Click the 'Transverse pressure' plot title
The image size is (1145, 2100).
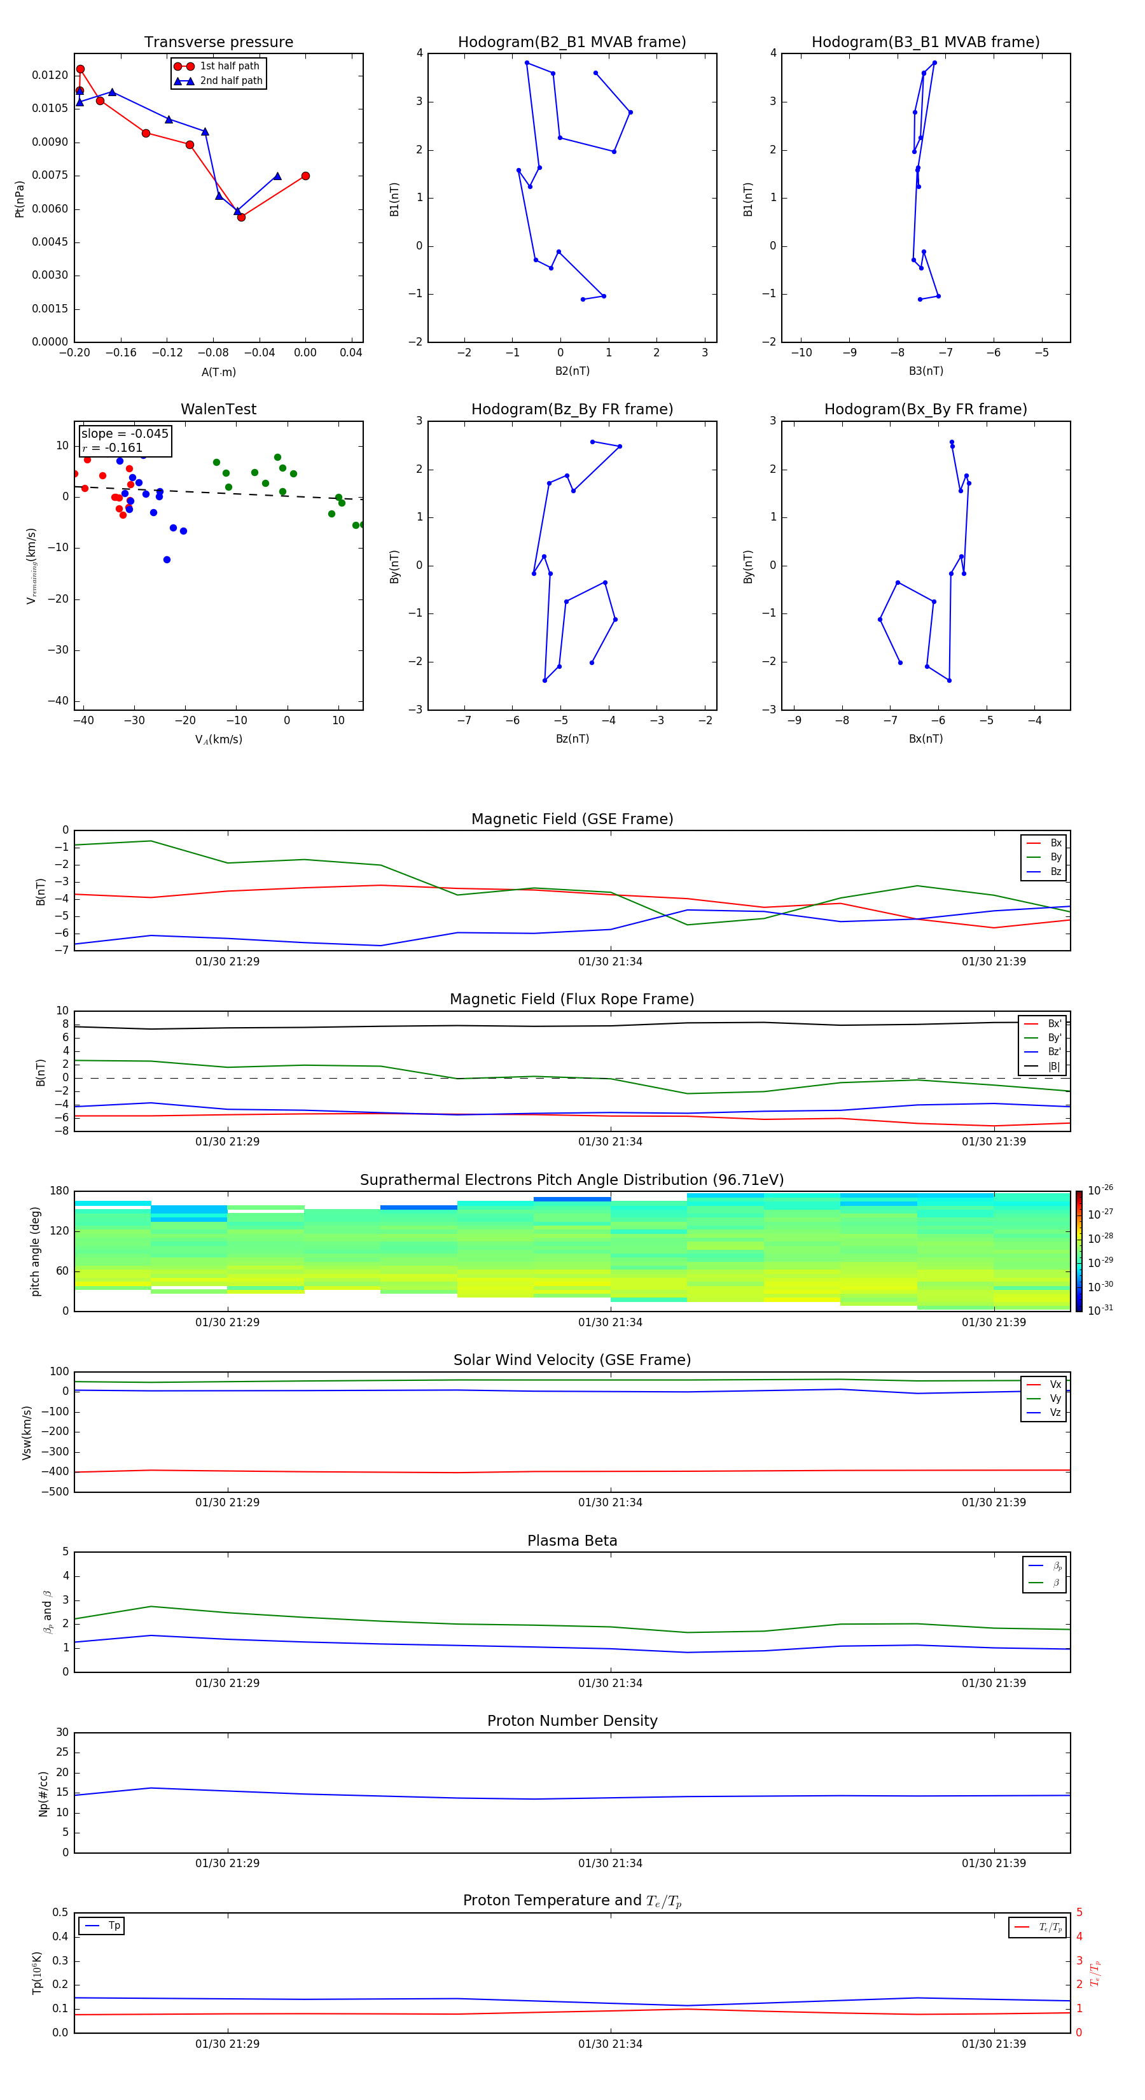pos(218,41)
